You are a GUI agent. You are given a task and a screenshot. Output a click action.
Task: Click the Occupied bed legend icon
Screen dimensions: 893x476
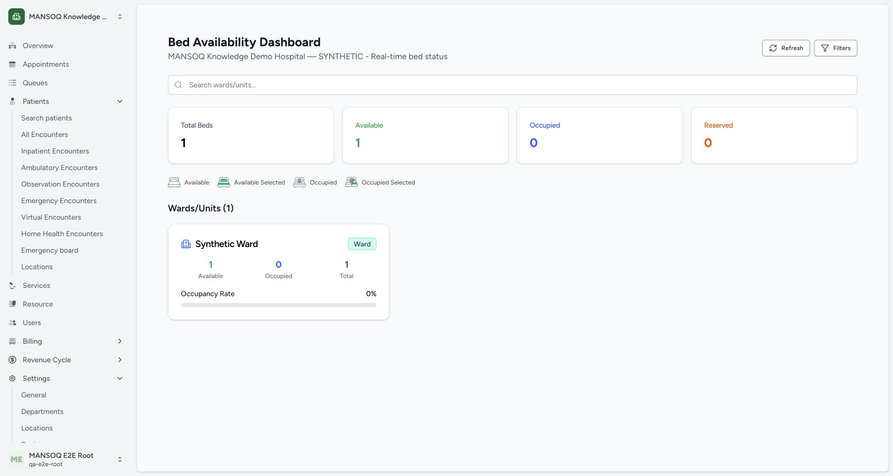tap(299, 182)
